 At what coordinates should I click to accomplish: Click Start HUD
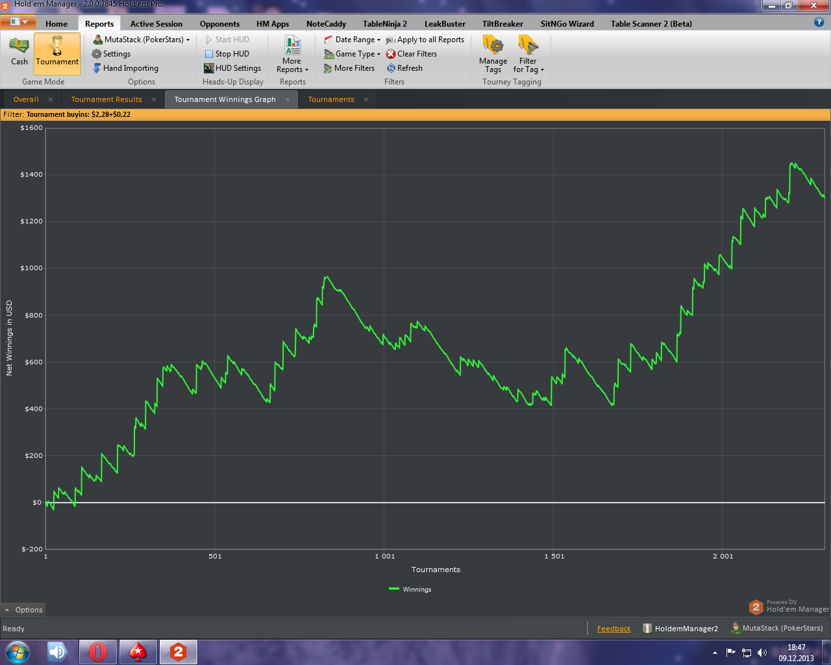click(227, 40)
